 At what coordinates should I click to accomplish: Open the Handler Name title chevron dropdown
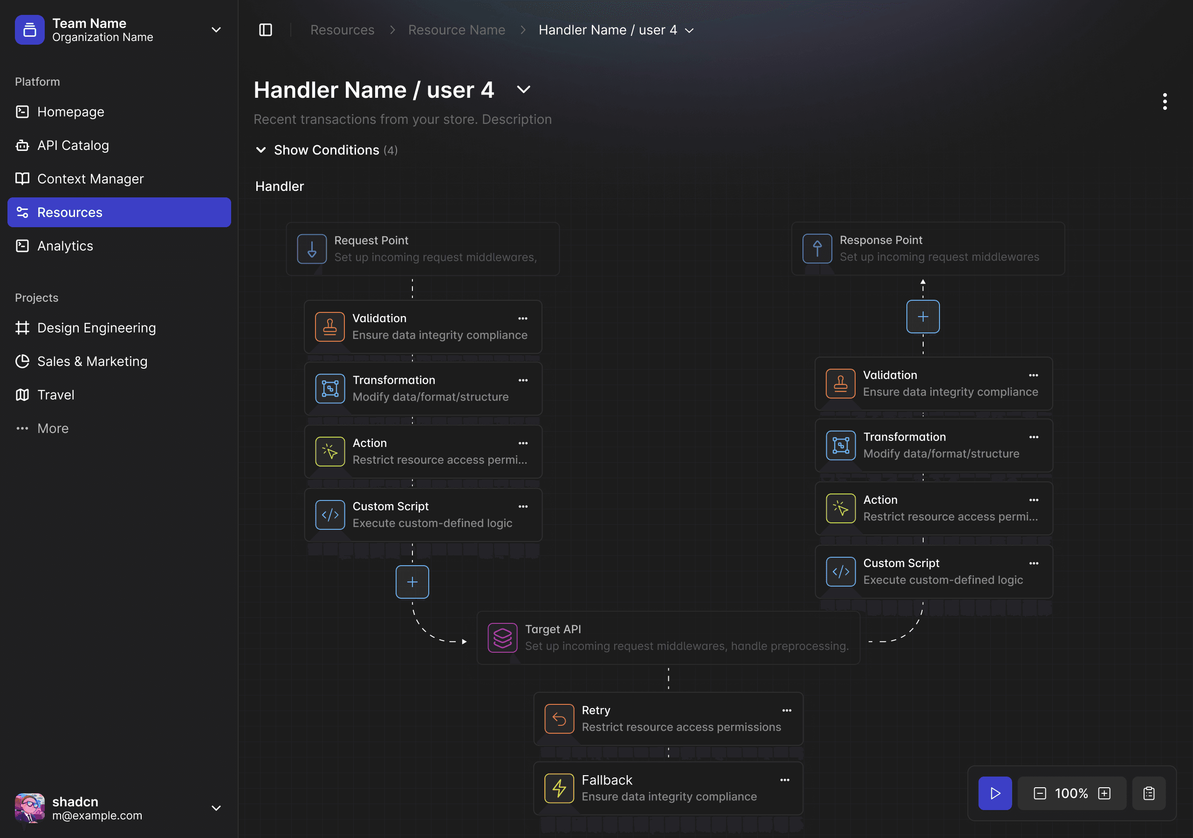point(524,90)
